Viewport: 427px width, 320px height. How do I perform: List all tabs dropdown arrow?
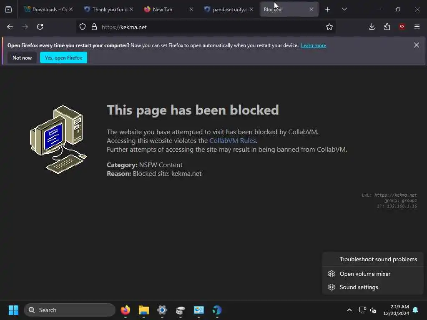point(344,9)
